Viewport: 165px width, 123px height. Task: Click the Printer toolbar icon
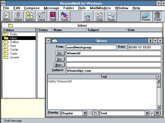[x=146, y=16]
